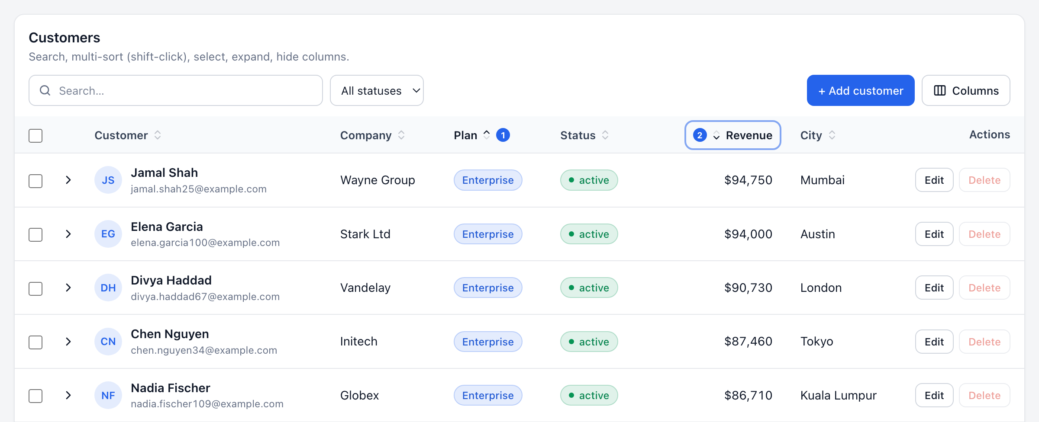Click the $90,730 revenue cell
1039x422 pixels.
point(748,288)
